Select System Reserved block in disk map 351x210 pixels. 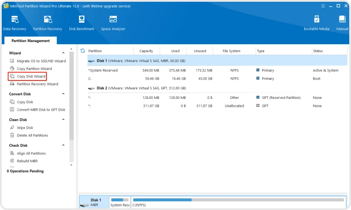coord(120,202)
